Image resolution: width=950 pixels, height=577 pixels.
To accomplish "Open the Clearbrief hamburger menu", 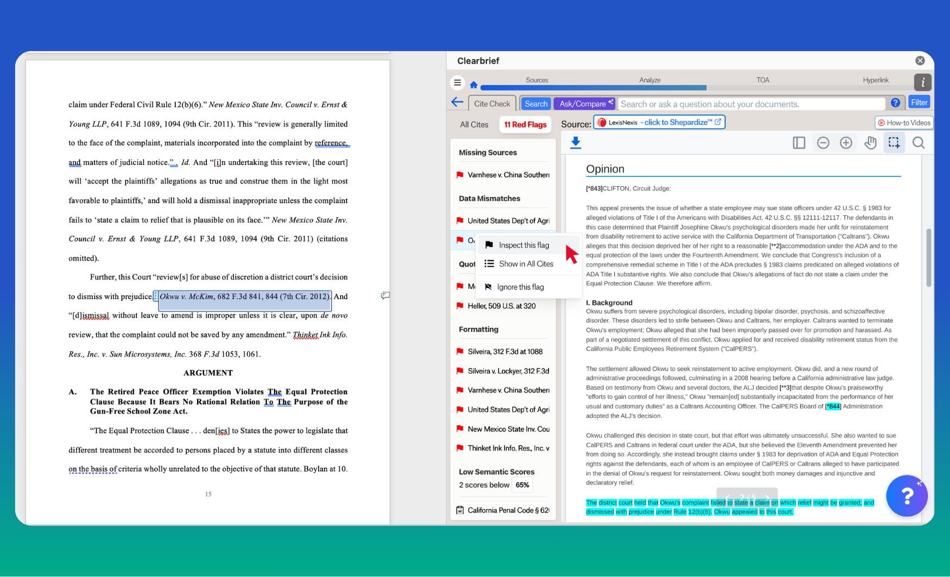I will [x=458, y=83].
